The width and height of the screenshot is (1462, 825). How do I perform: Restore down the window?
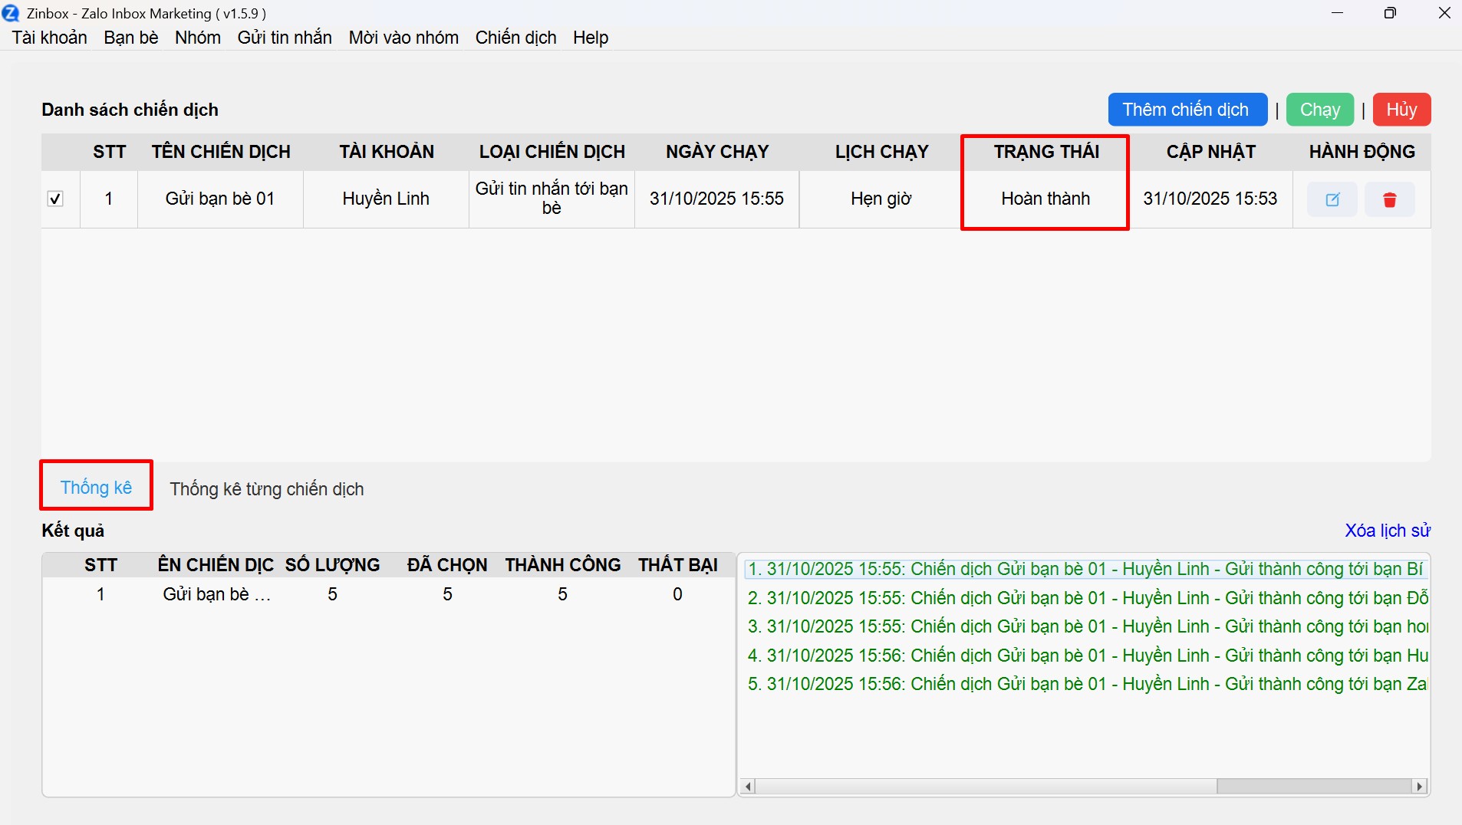click(x=1390, y=13)
